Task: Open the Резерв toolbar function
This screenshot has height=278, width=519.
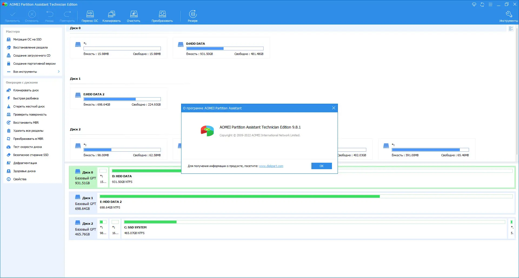Action: pyautogui.click(x=193, y=16)
